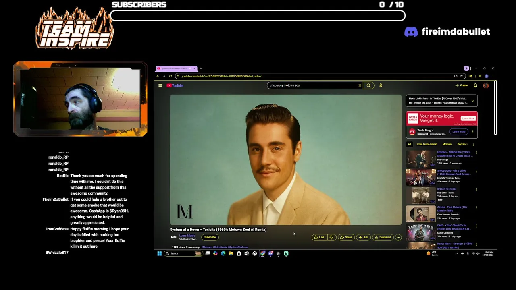Open Circles Post Malone video title

[452, 209]
